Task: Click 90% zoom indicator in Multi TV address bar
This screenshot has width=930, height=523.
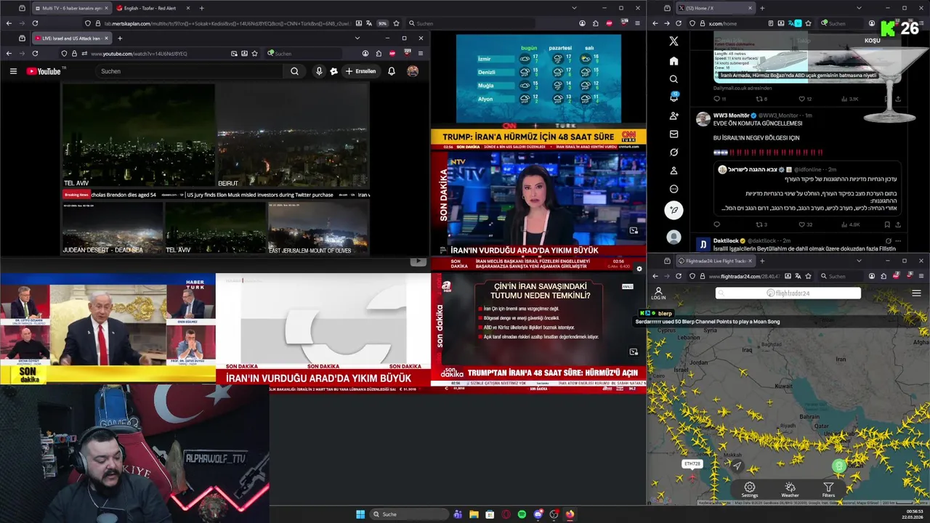Action: click(382, 23)
